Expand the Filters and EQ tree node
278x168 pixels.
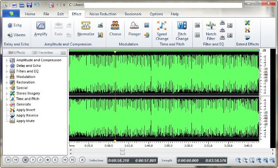pyautogui.click(x=7, y=71)
